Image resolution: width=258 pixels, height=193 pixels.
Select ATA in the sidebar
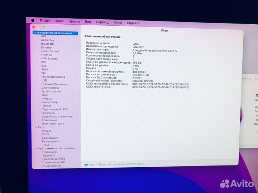point(44,36)
